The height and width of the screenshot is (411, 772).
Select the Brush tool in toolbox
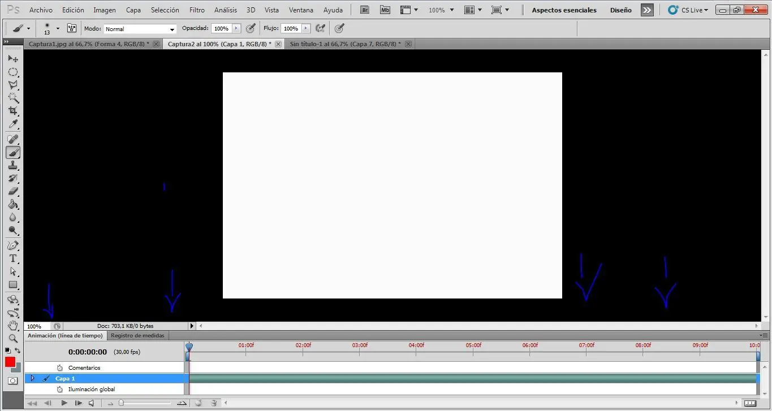(12, 152)
